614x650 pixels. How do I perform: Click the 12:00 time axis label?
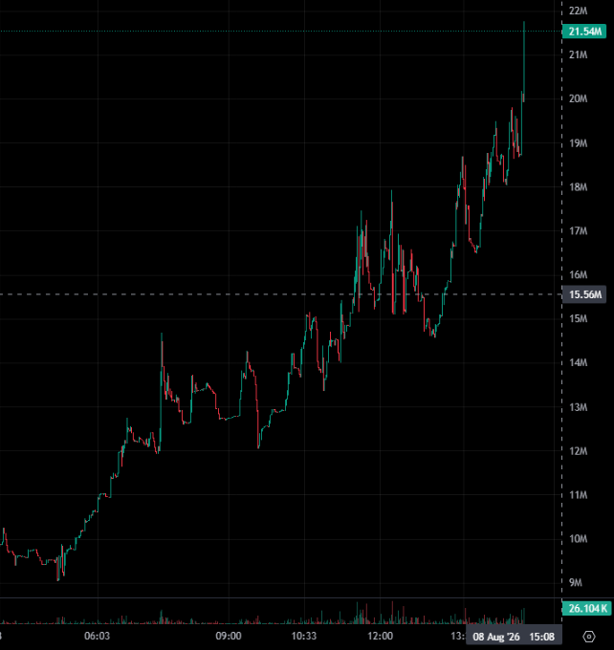pos(380,636)
